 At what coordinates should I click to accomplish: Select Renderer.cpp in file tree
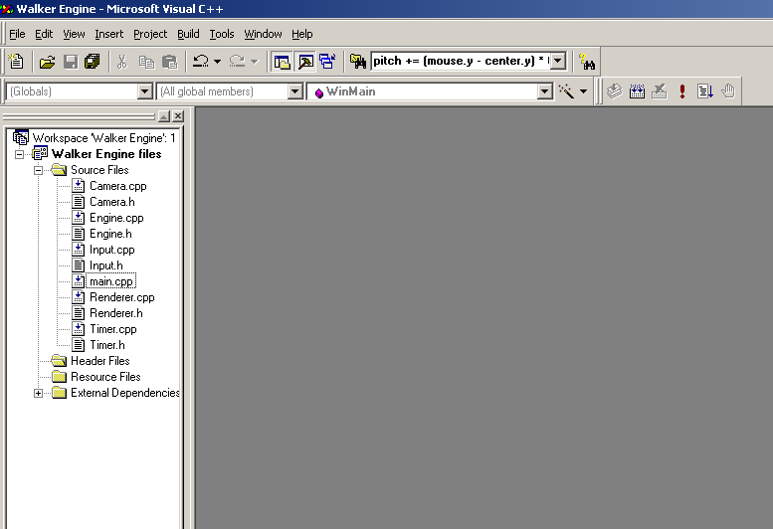121,297
